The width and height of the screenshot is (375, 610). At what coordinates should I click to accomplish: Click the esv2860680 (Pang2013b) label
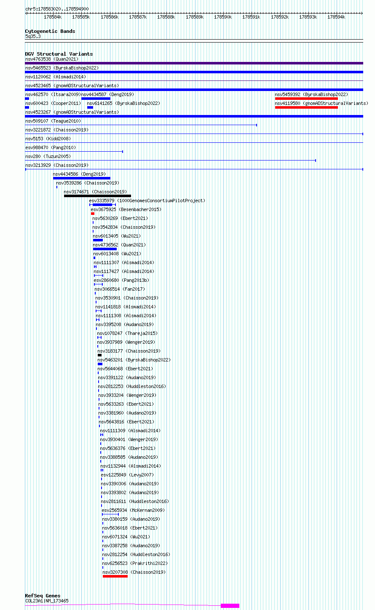click(121, 280)
